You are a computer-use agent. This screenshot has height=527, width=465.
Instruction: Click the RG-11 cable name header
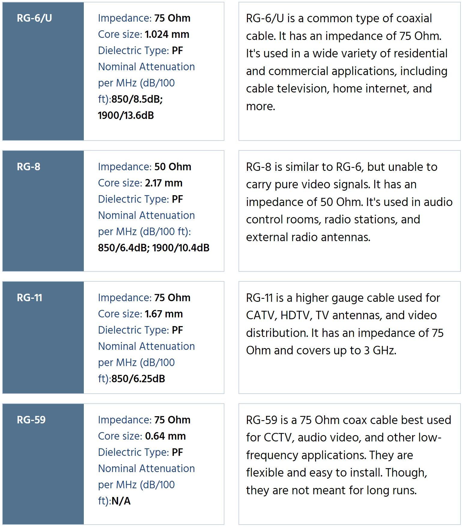point(29,298)
